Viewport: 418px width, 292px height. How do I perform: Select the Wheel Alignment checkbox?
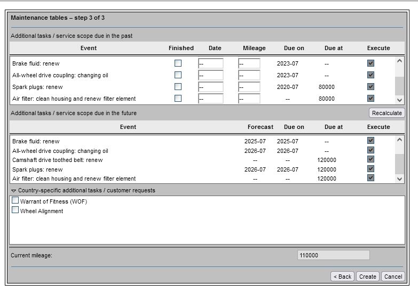coord(15,210)
